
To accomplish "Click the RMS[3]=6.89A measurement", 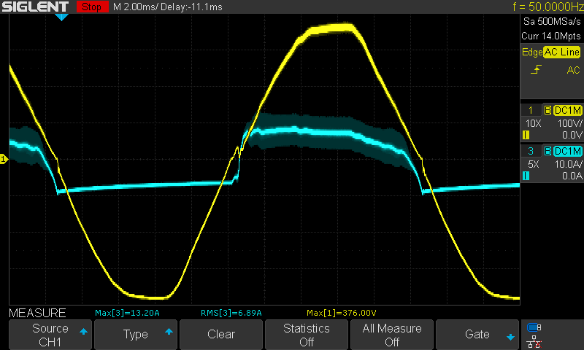I will [x=231, y=313].
